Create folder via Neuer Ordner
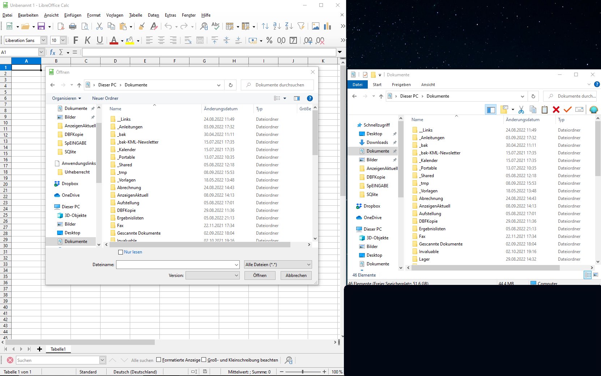601x376 pixels. (x=105, y=98)
